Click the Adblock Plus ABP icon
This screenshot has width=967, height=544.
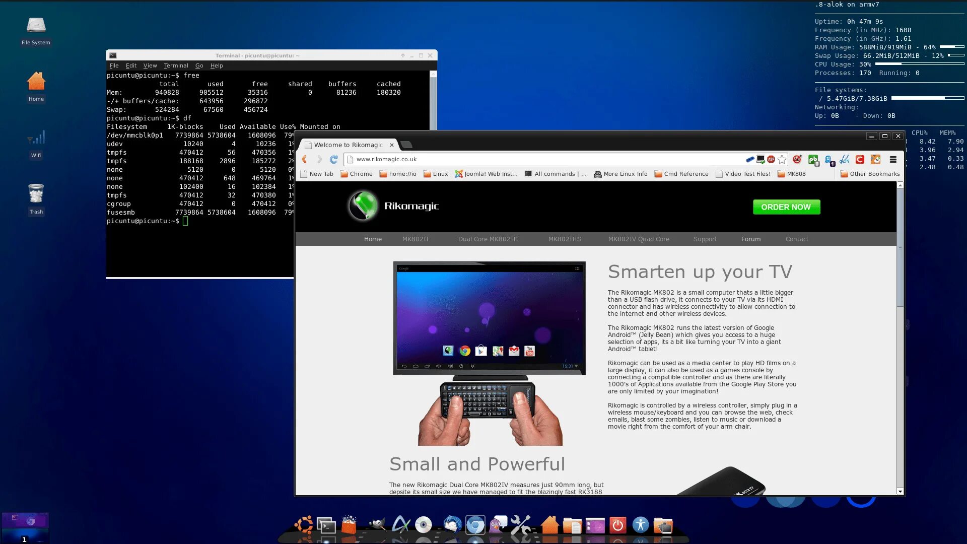point(771,160)
